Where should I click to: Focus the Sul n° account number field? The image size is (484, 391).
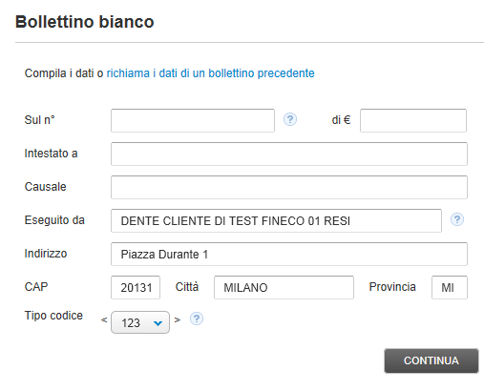[193, 120]
